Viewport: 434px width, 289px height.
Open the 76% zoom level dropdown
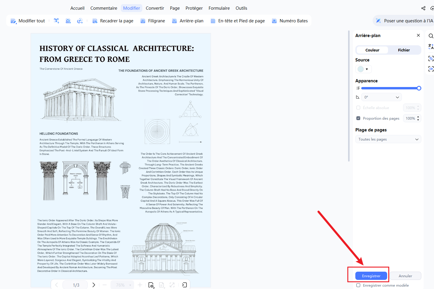[122, 285]
